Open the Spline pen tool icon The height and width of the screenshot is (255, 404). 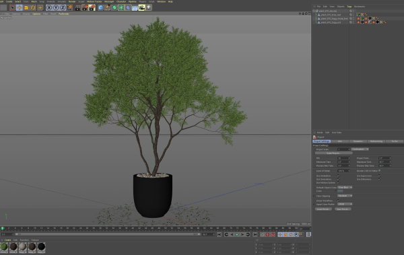[x=108, y=7]
